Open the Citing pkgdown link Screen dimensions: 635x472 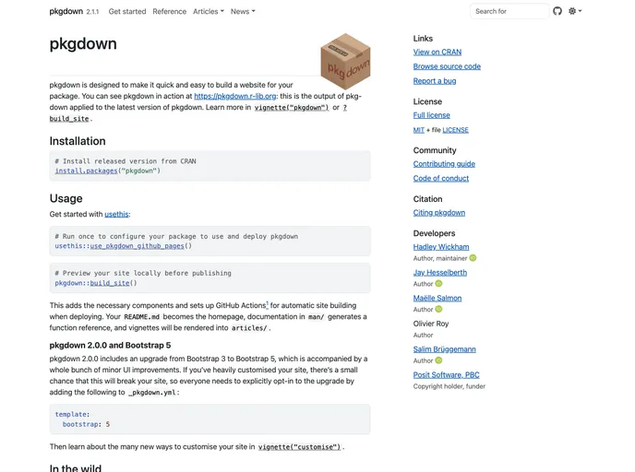point(439,213)
